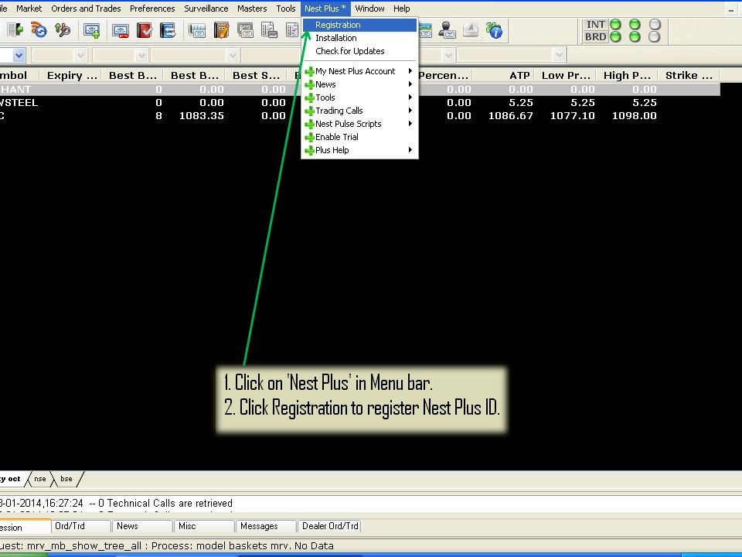Click the stacked windows toolbar icon
The image size is (742, 557).
coord(245,31)
